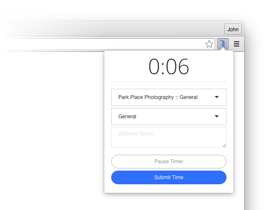Viewport: 271px width, 210px height.
Task: Click the John profile button
Action: click(233, 29)
